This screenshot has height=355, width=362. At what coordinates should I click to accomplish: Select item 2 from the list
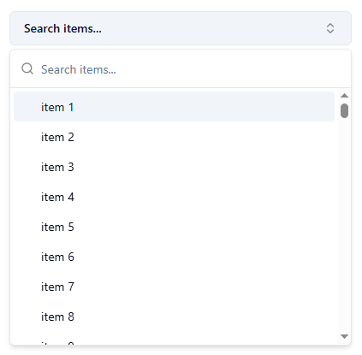[174, 137]
